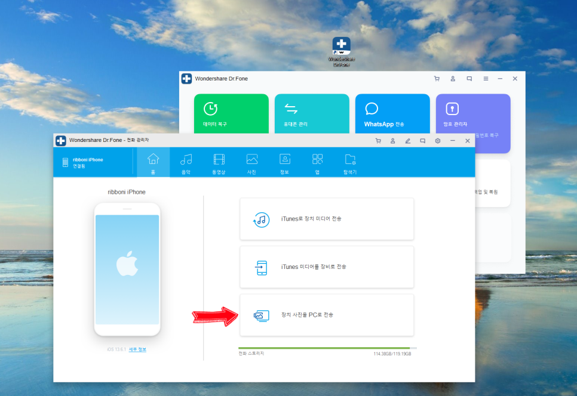Switch to the 앱 apps tab
577x396 pixels.
(x=317, y=163)
